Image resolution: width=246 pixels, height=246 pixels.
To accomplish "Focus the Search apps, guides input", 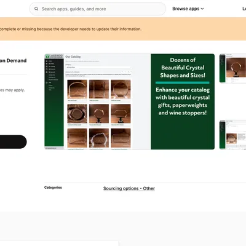I will [x=98, y=9].
